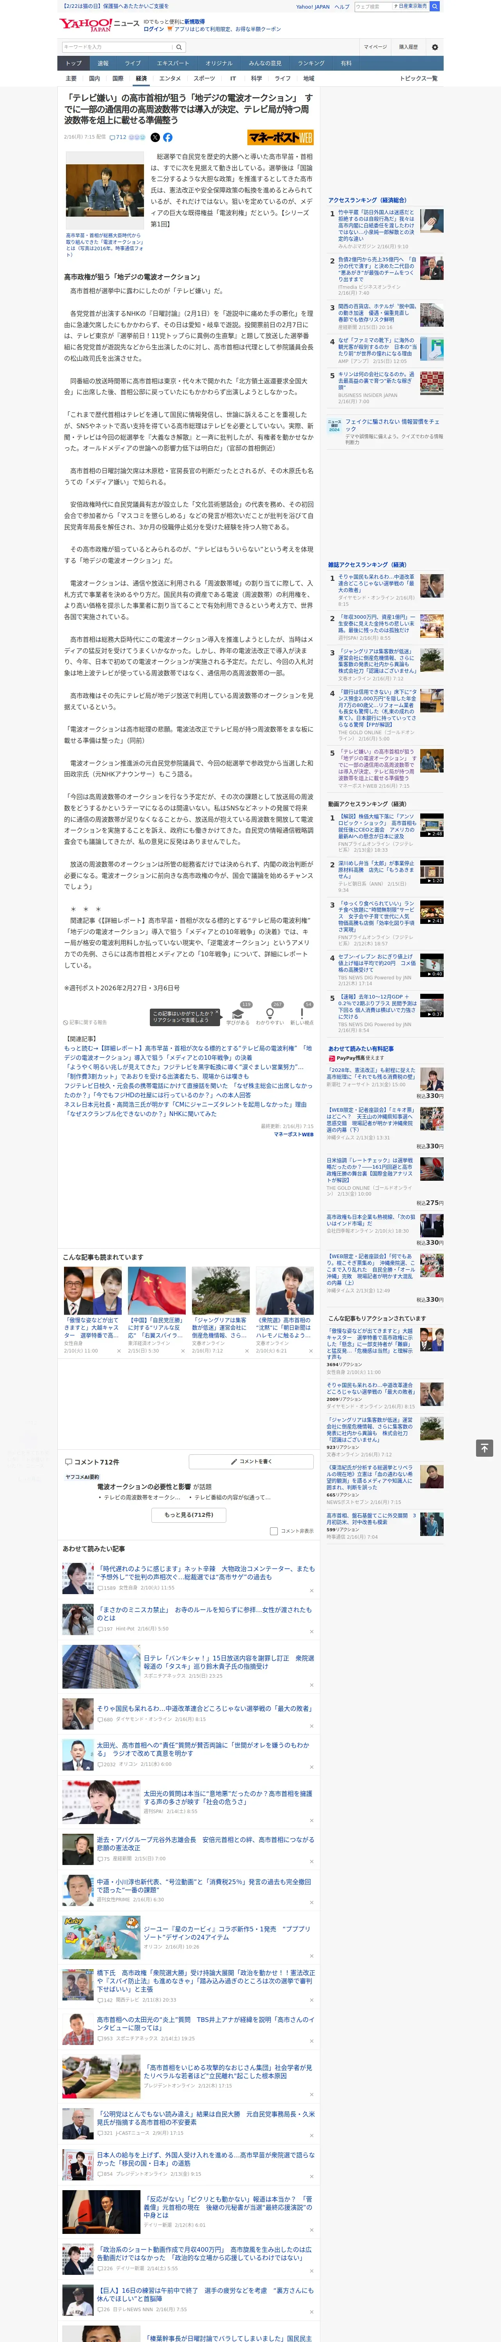
Task: Select the ランキング tab
Action: click(x=311, y=64)
